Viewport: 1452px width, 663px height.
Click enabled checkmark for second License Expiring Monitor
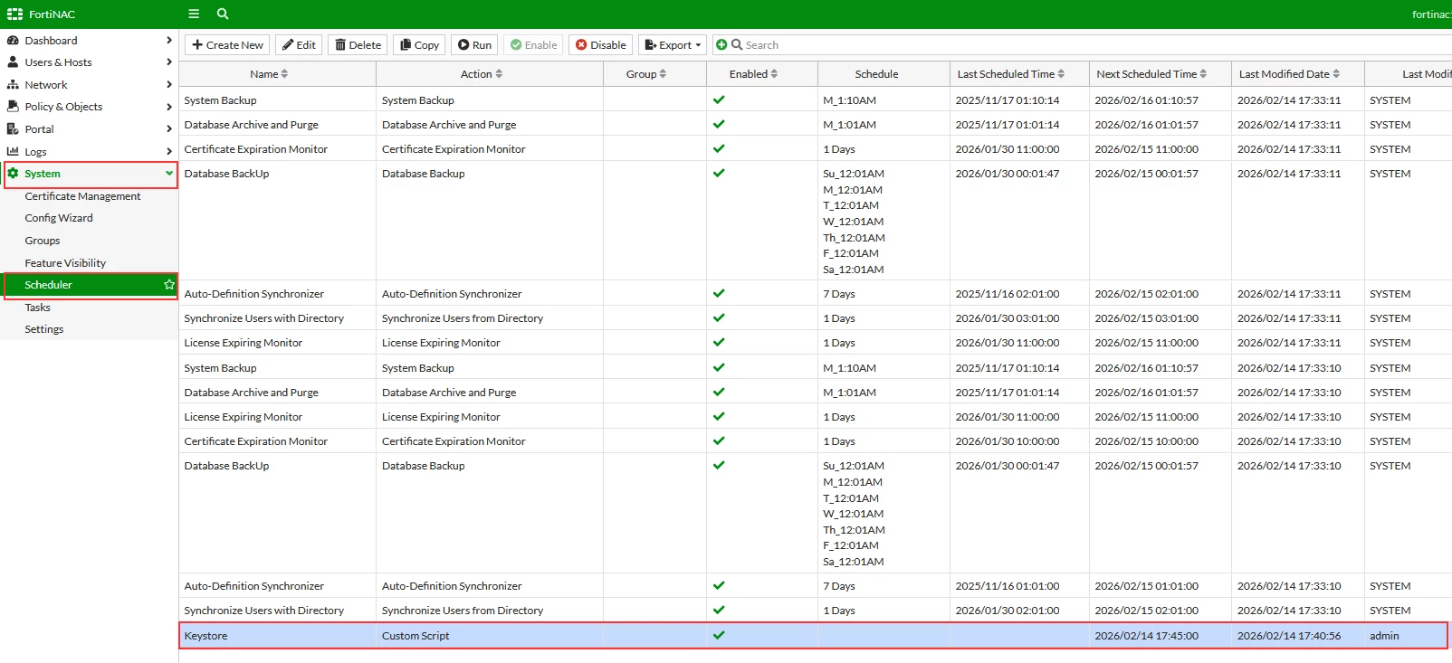pyautogui.click(x=719, y=416)
